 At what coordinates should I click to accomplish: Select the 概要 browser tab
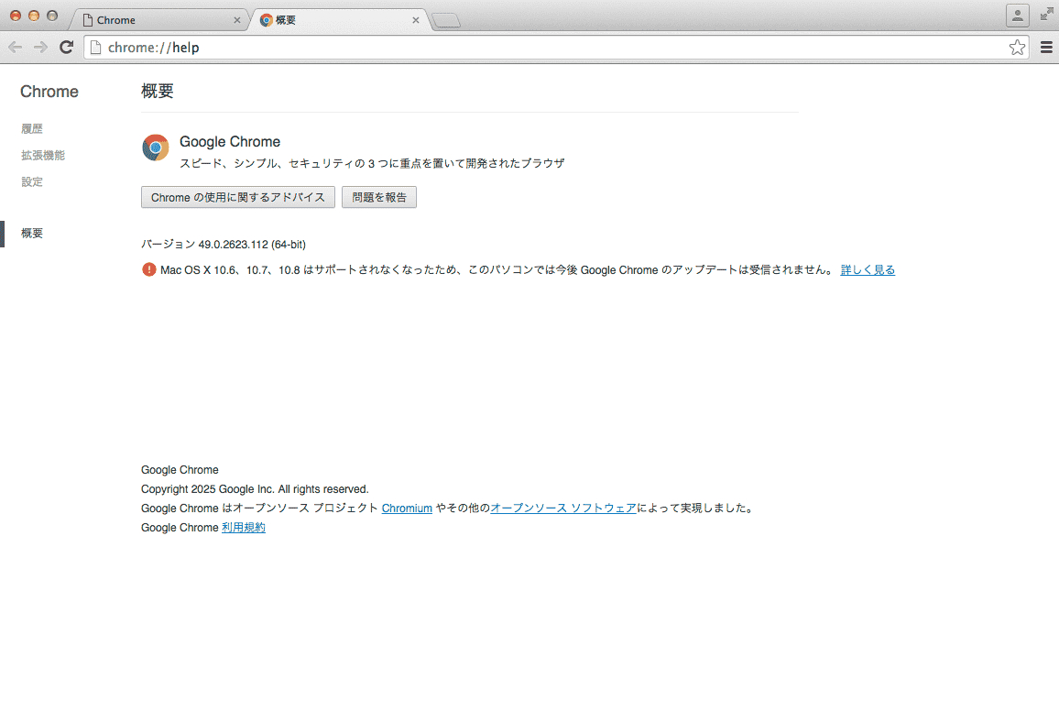[338, 20]
